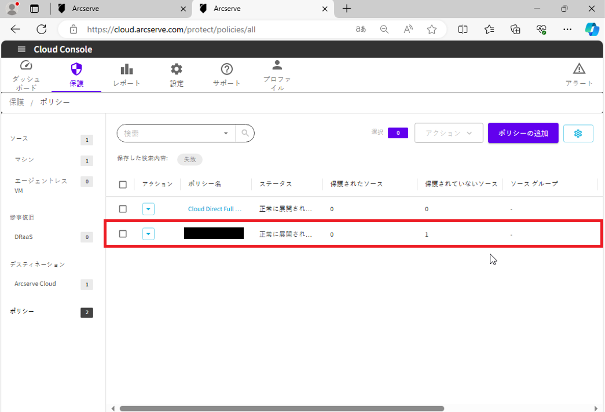Screen dimensions: 605x412
Task: Open the アクション dropdown button near the top
Action: click(449, 133)
